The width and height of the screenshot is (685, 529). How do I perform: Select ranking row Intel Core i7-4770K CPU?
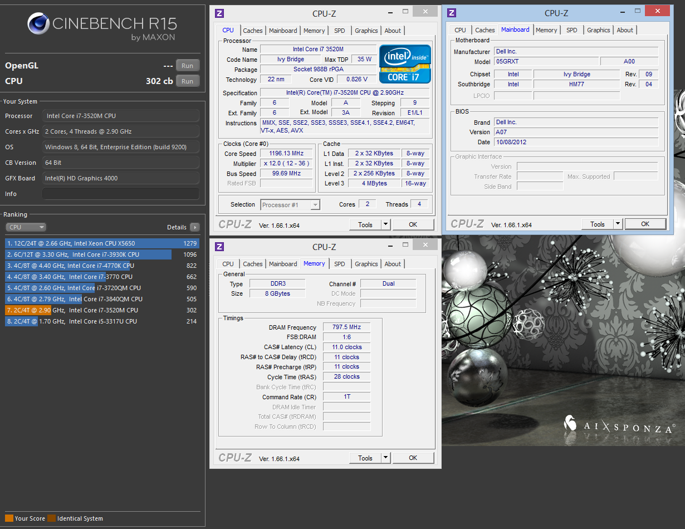coord(102,266)
